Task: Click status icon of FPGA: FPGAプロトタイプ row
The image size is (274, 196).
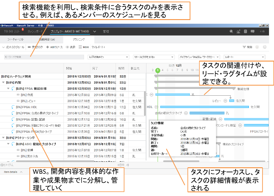Action: click(x=13, y=132)
